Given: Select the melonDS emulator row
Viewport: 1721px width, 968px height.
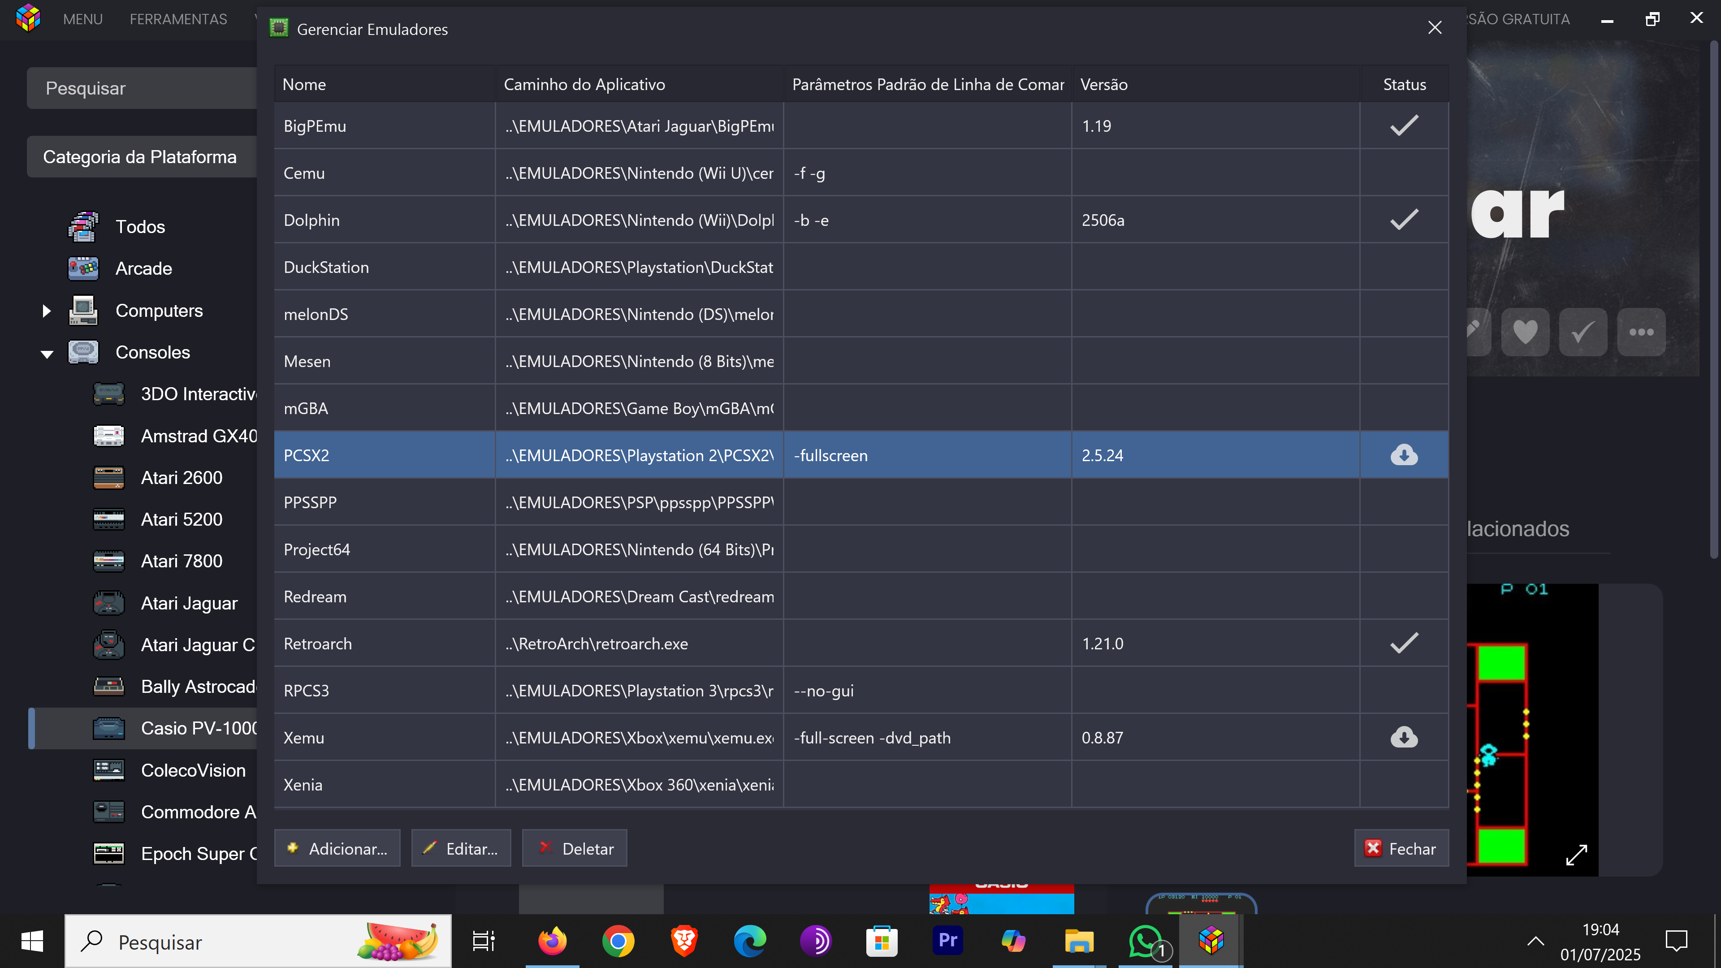Looking at the screenshot, I should (x=861, y=314).
